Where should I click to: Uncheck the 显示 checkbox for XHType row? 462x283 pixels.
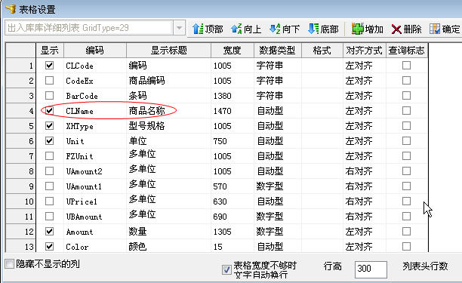point(50,126)
